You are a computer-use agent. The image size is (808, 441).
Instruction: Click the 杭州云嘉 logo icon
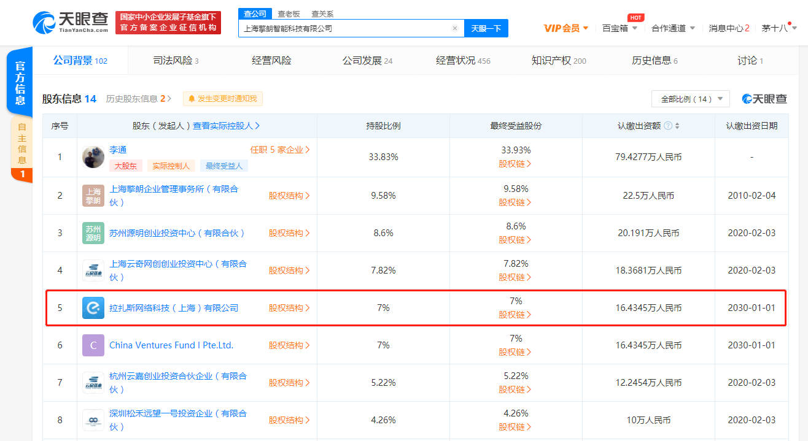(93, 383)
